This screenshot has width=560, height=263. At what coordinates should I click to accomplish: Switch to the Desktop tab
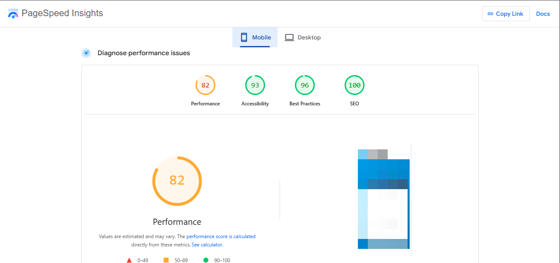coord(303,37)
